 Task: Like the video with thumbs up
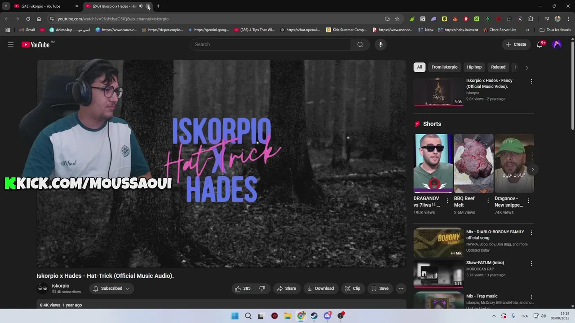click(243, 288)
